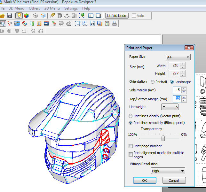Click the arrange parts squares icon
Viewport: 206px width, 192px height.
85,24
